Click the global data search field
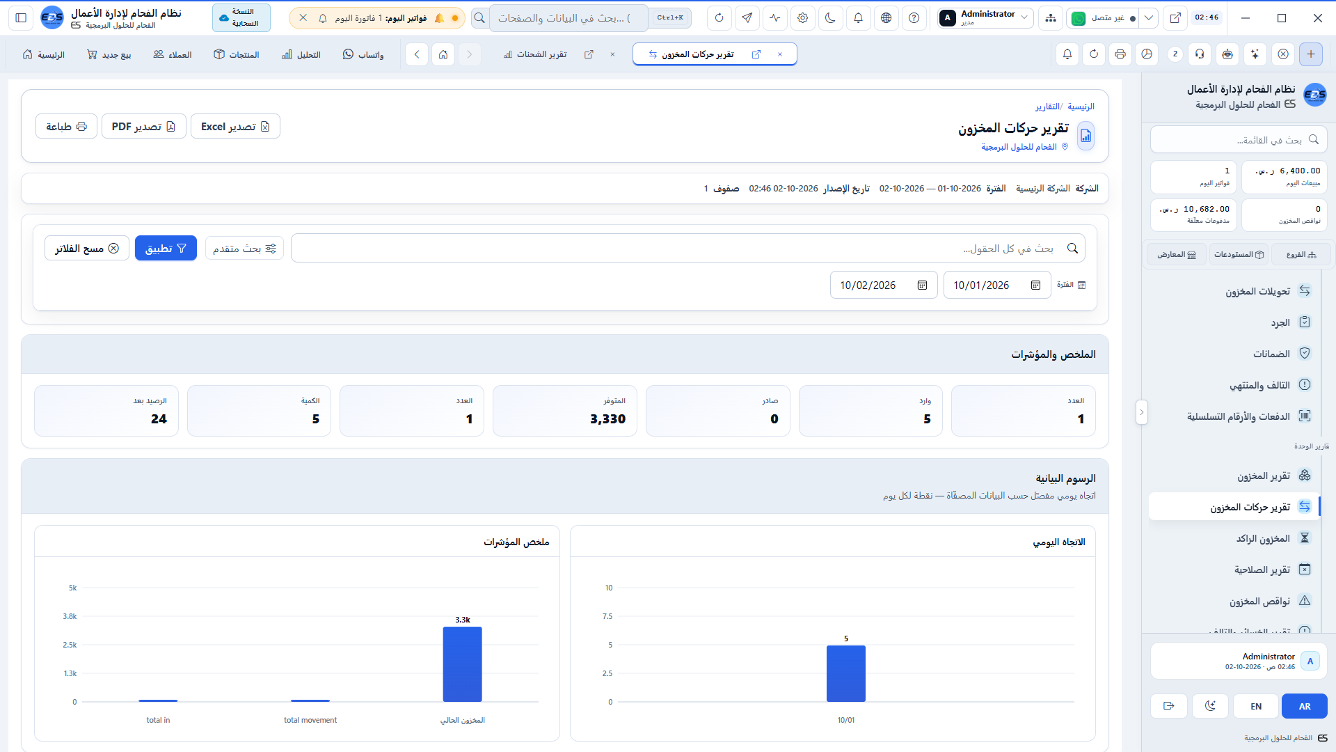The width and height of the screenshot is (1336, 752). coord(568,18)
